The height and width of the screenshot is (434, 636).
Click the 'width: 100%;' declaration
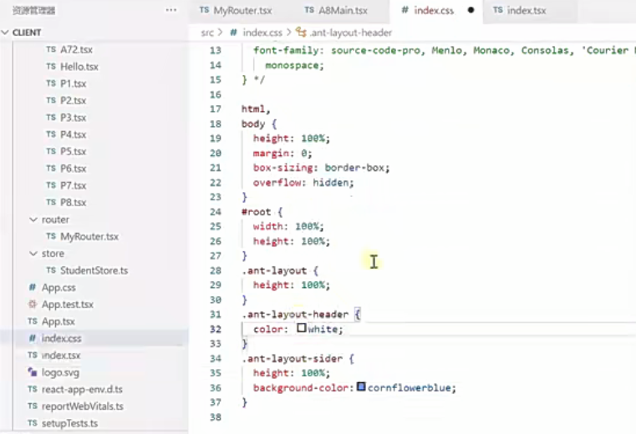[288, 226]
